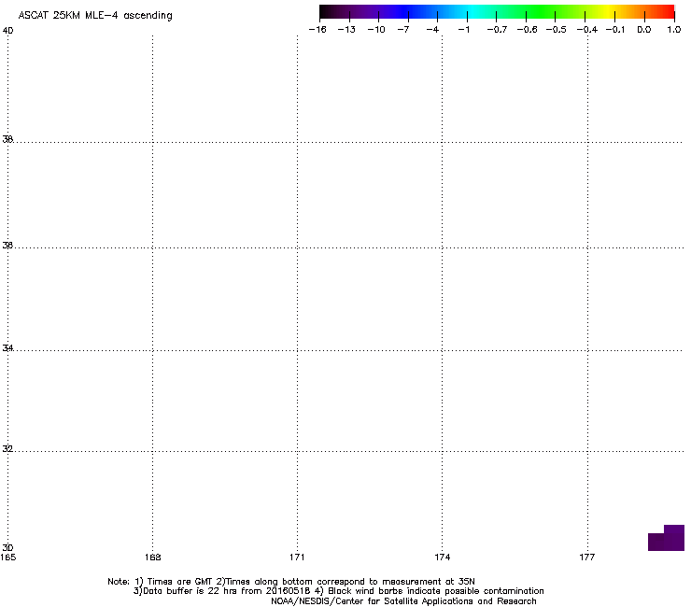Click the -0.4 color scale label

[587, 30]
